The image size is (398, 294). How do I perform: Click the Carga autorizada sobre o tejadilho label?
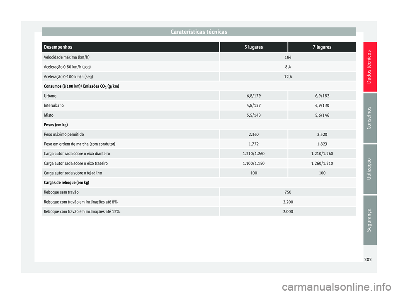tap(73, 173)
